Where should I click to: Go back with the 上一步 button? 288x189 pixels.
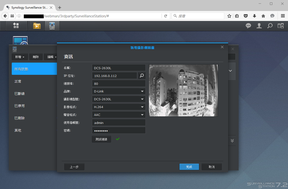74,167
